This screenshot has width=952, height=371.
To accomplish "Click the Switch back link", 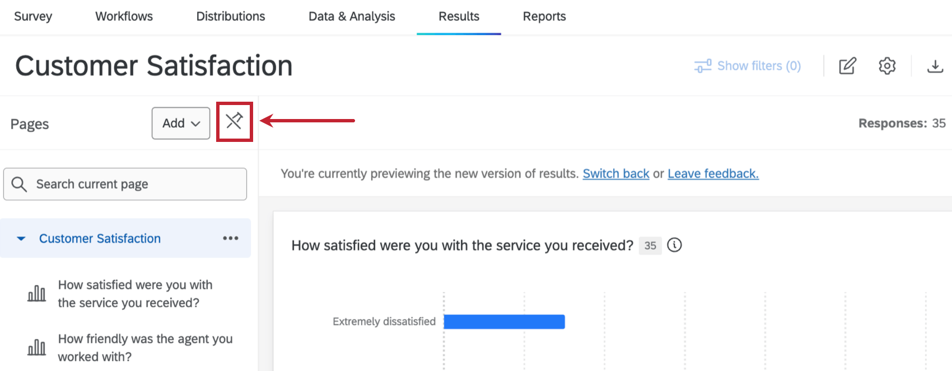I will (x=615, y=174).
